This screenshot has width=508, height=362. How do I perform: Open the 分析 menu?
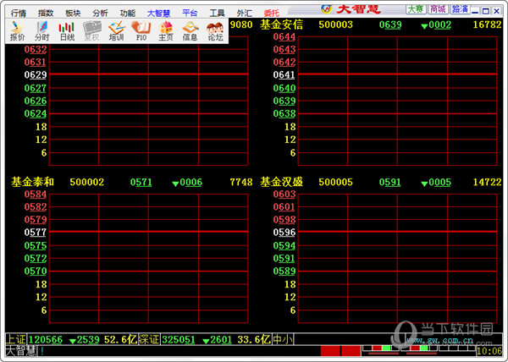(x=100, y=13)
